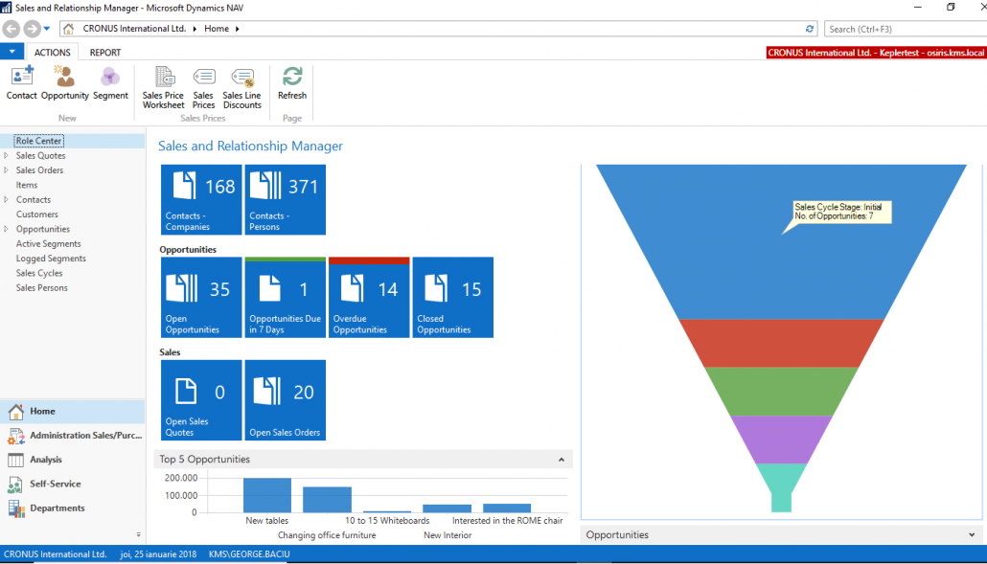Click the red CRONUS Keplertest system indicator

[876, 53]
